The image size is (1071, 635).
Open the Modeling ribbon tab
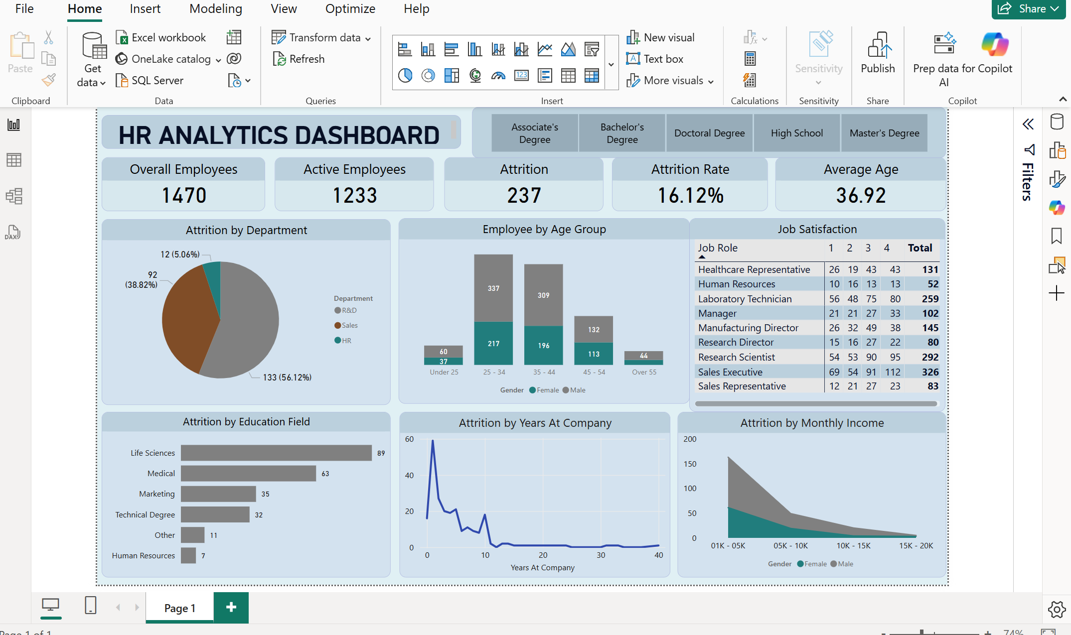point(216,9)
